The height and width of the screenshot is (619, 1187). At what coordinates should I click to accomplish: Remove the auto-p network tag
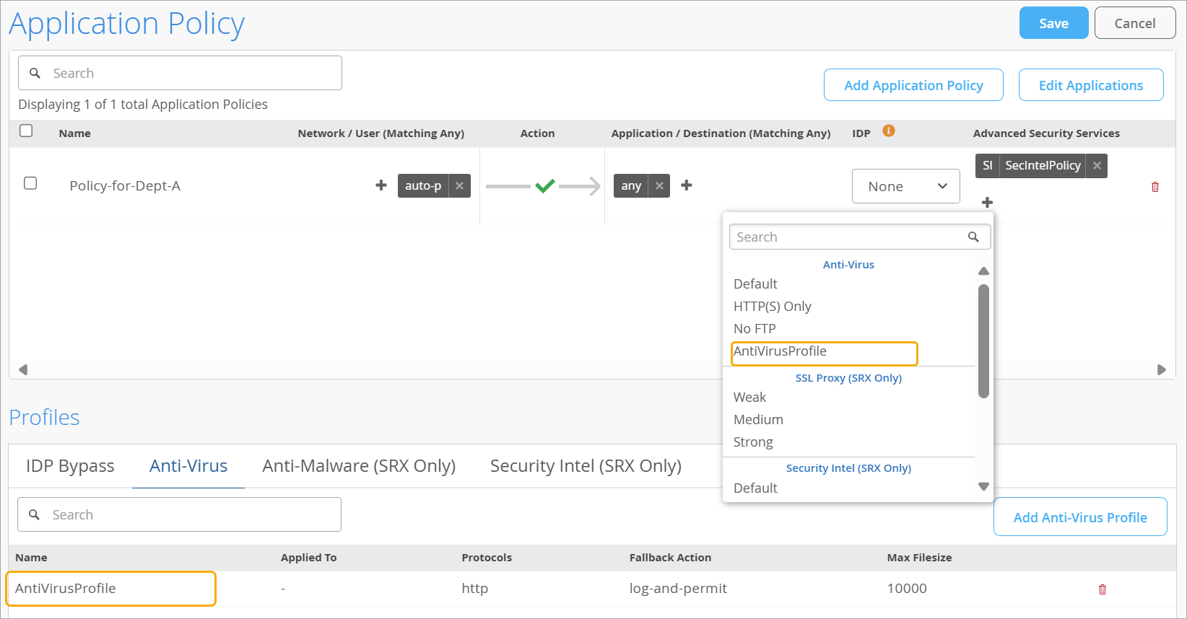click(x=460, y=185)
